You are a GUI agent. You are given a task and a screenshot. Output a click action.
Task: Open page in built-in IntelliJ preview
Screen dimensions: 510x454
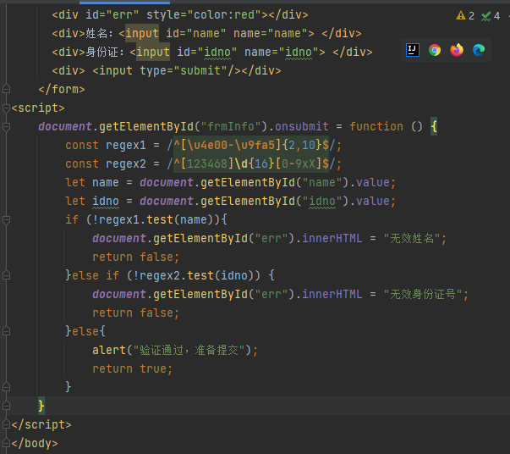413,50
